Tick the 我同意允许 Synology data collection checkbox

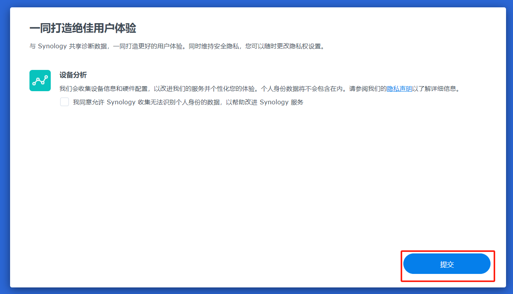[64, 102]
